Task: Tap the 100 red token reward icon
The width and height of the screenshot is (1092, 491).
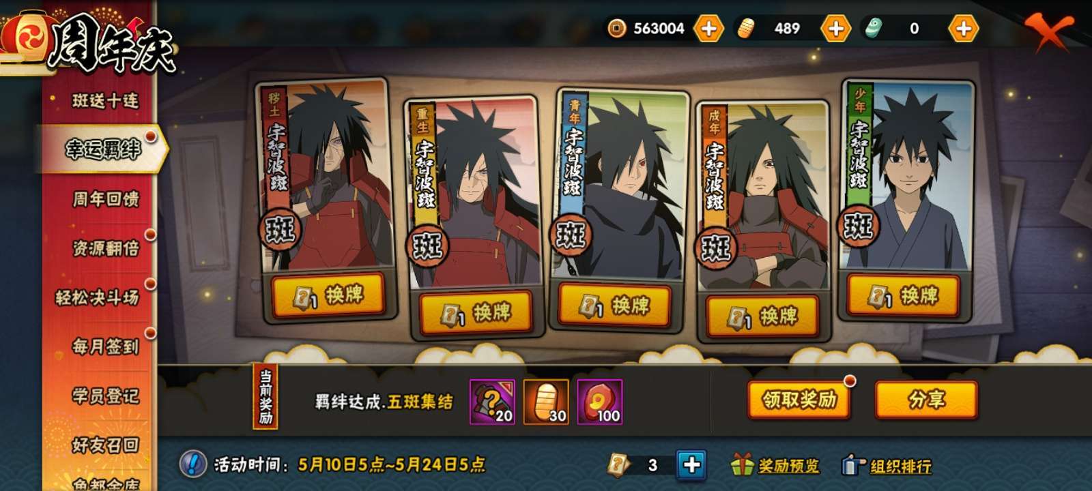Action: pyautogui.click(x=600, y=402)
